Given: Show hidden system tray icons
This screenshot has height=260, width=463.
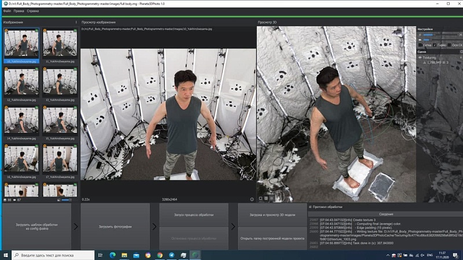Looking at the screenshot, I should click(x=388, y=255).
